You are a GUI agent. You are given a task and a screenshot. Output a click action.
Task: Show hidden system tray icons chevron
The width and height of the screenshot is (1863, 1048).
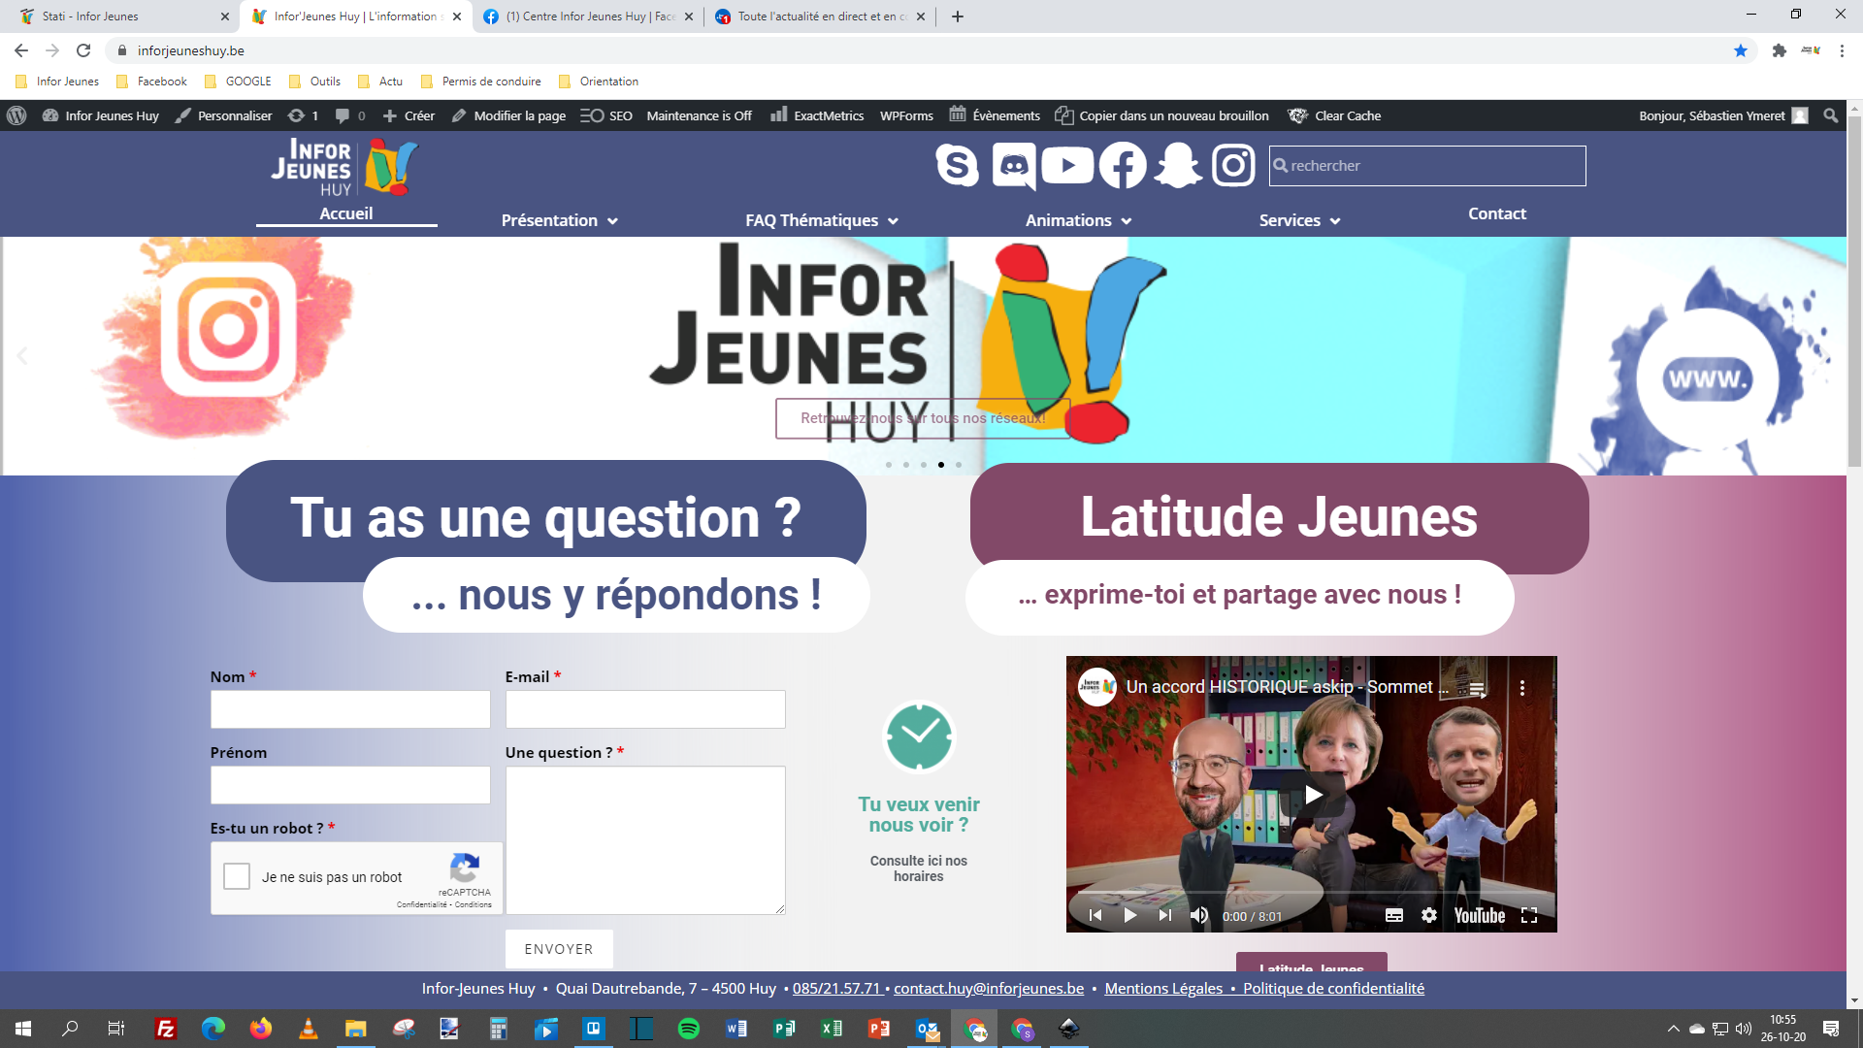click(x=1673, y=1029)
